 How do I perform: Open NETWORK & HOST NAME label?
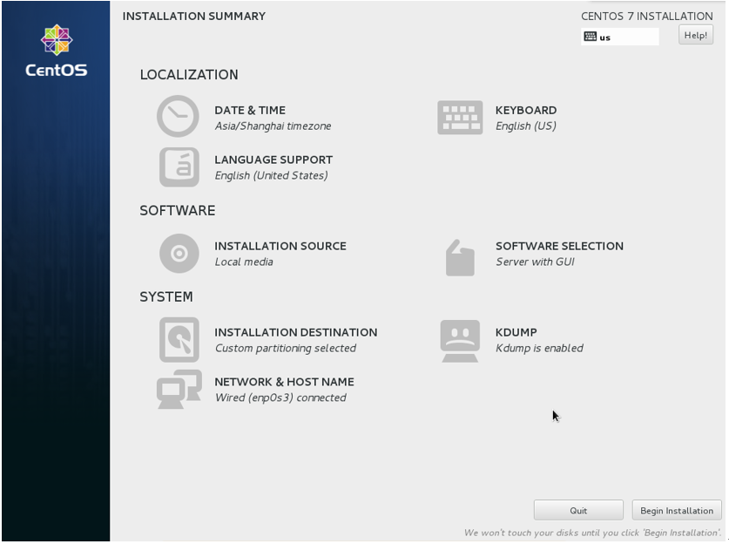point(284,382)
